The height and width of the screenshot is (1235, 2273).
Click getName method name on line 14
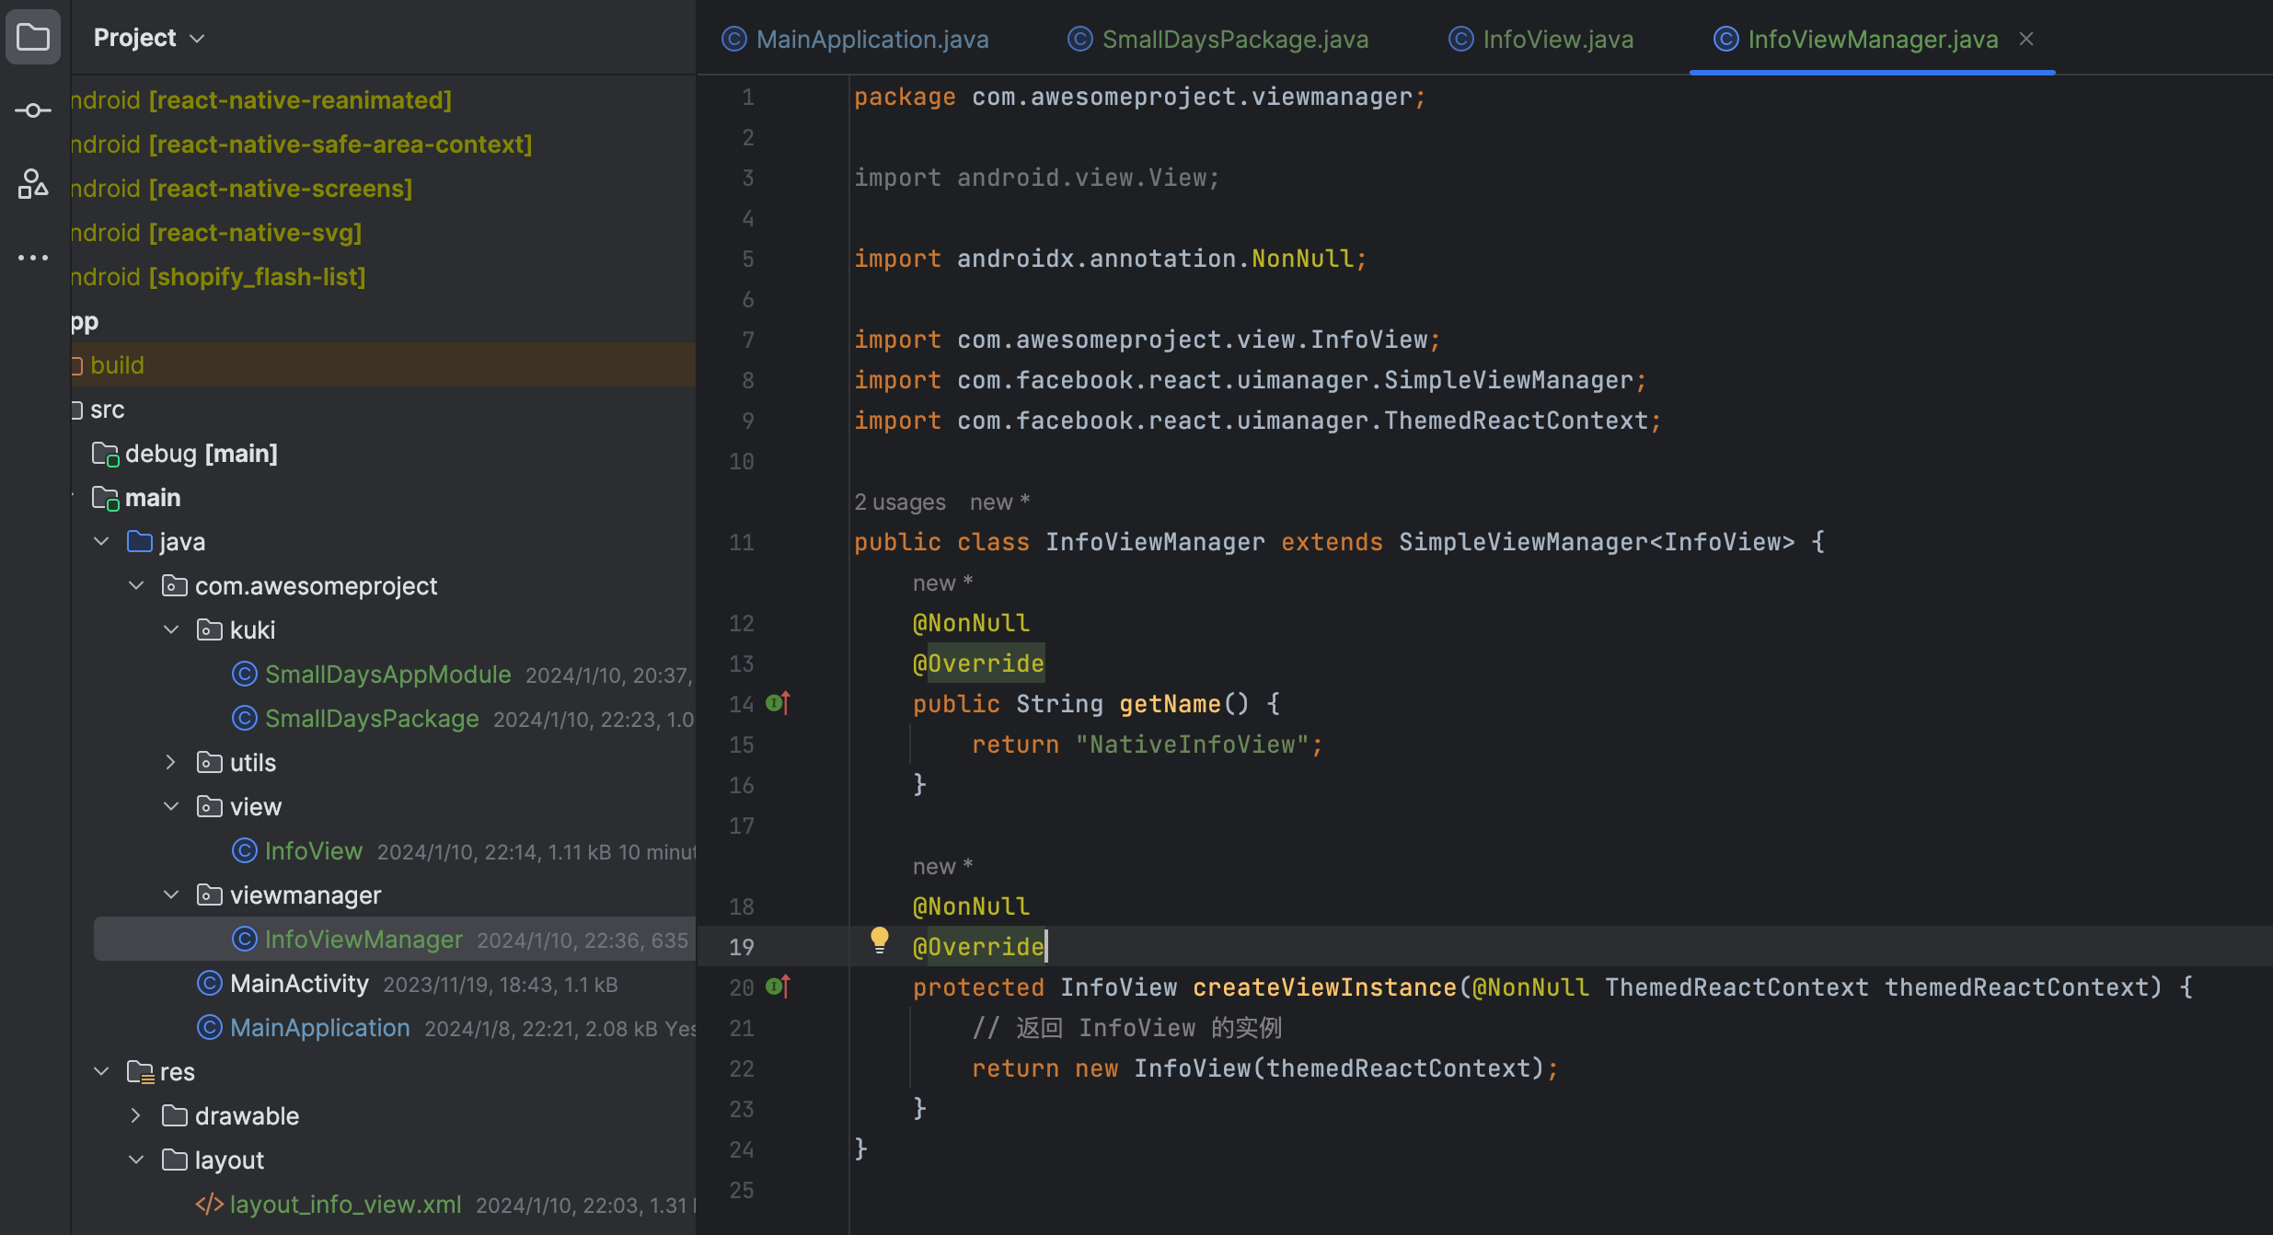1171,704
